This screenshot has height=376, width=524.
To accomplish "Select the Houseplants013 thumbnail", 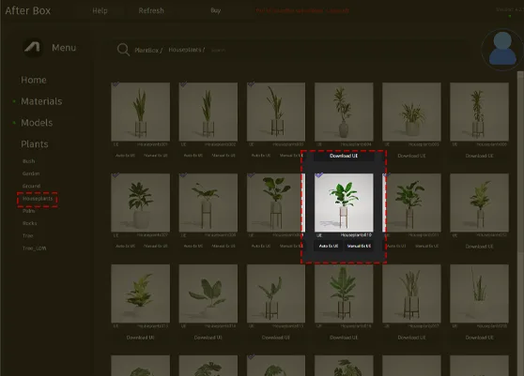I will 140,293.
